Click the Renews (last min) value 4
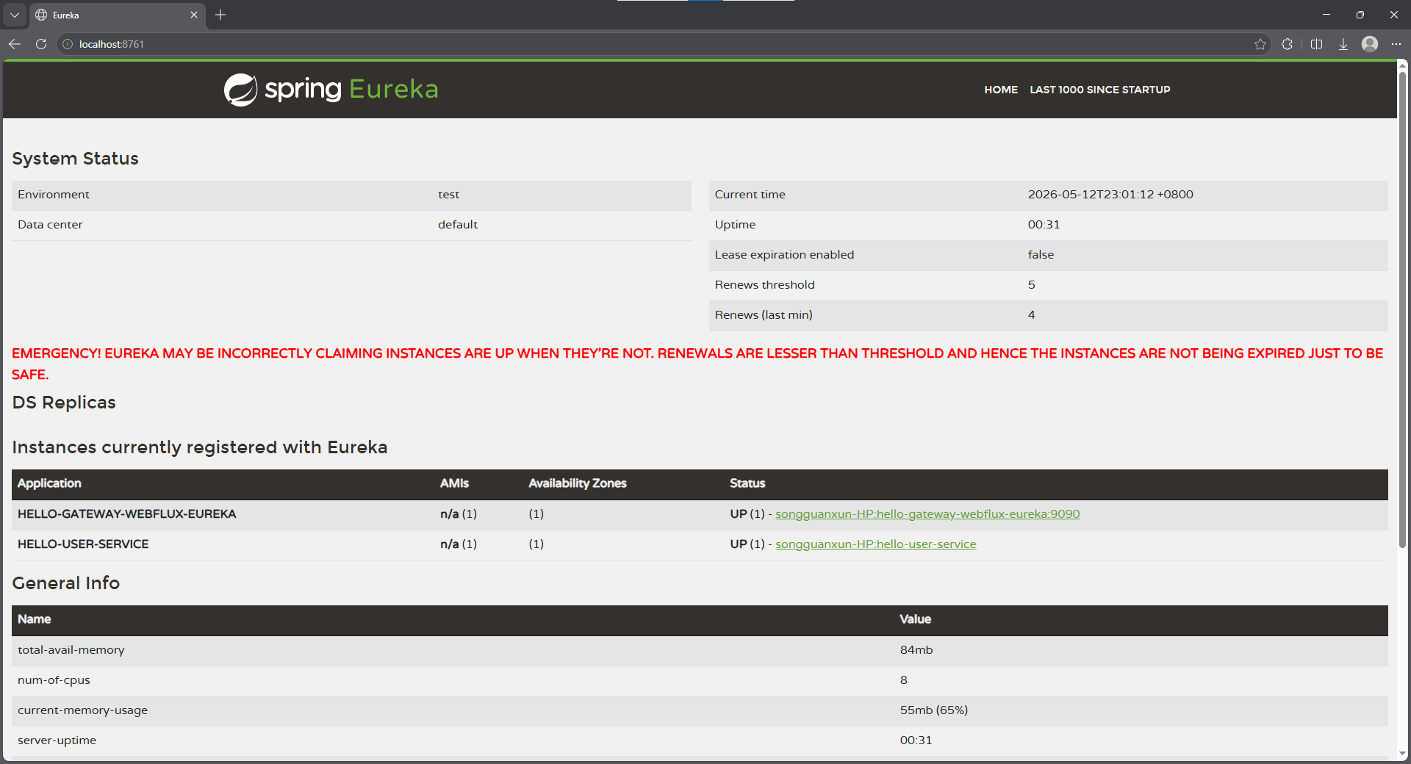 1032,315
